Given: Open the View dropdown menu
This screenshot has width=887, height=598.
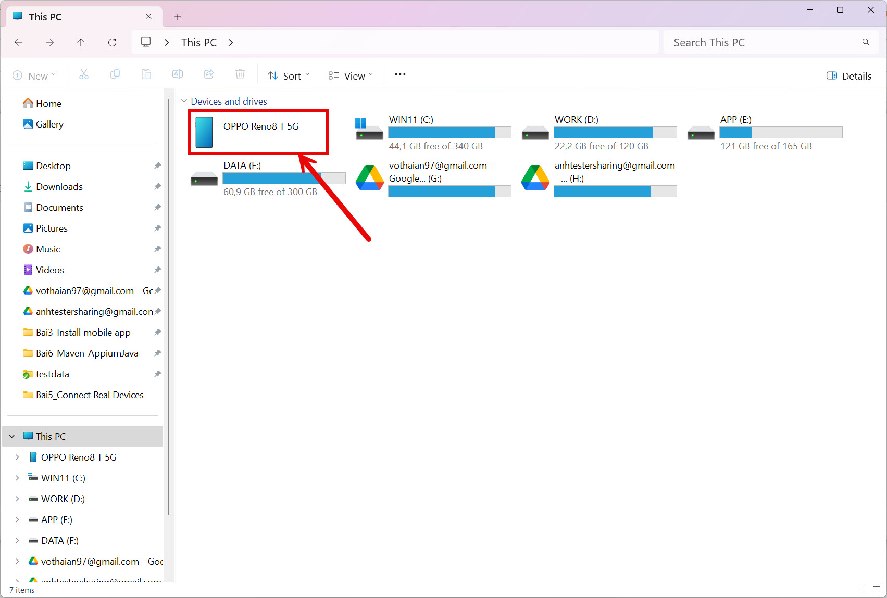Looking at the screenshot, I should pyautogui.click(x=351, y=76).
